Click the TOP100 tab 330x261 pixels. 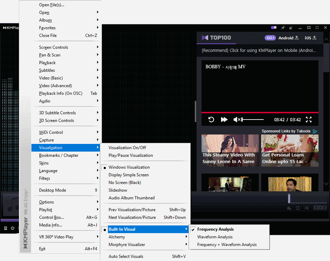[x=217, y=38]
